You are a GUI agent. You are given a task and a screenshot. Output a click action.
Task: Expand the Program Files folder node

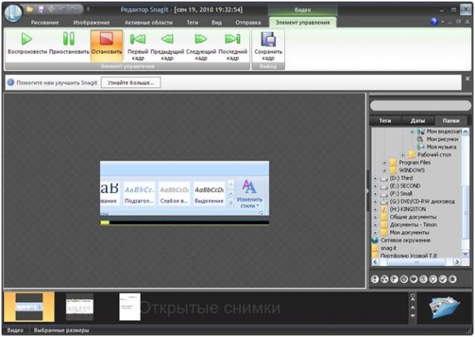pos(384,163)
